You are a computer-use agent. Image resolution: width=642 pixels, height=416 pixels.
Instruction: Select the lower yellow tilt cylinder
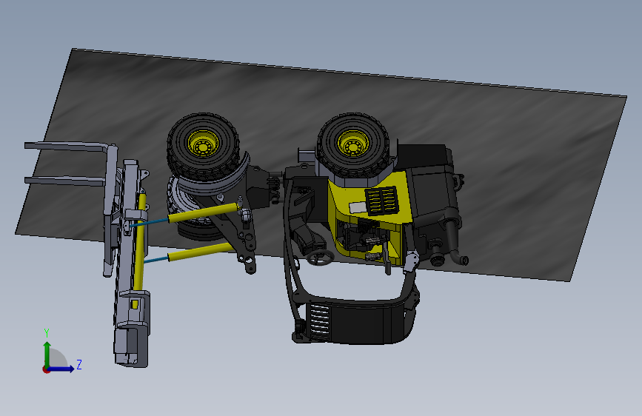pyautogui.click(x=200, y=252)
